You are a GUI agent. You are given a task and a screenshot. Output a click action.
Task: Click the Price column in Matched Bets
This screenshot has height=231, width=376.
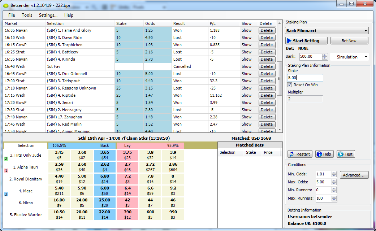coord(271,152)
